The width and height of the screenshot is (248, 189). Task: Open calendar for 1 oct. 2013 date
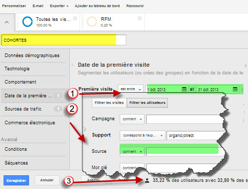[x=184, y=89]
